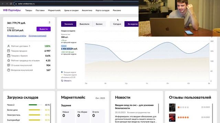The width and height of the screenshot is (220, 123).
Task: Select the Баланс tab
Action: tap(99, 24)
